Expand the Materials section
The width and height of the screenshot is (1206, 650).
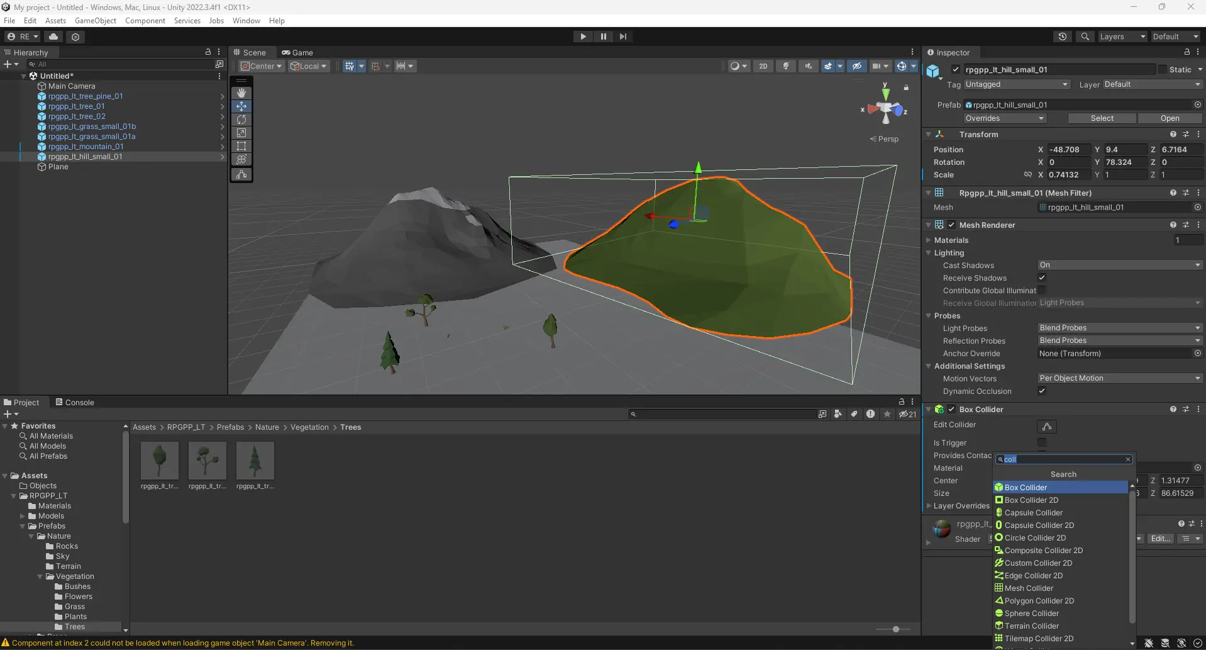[x=929, y=240]
